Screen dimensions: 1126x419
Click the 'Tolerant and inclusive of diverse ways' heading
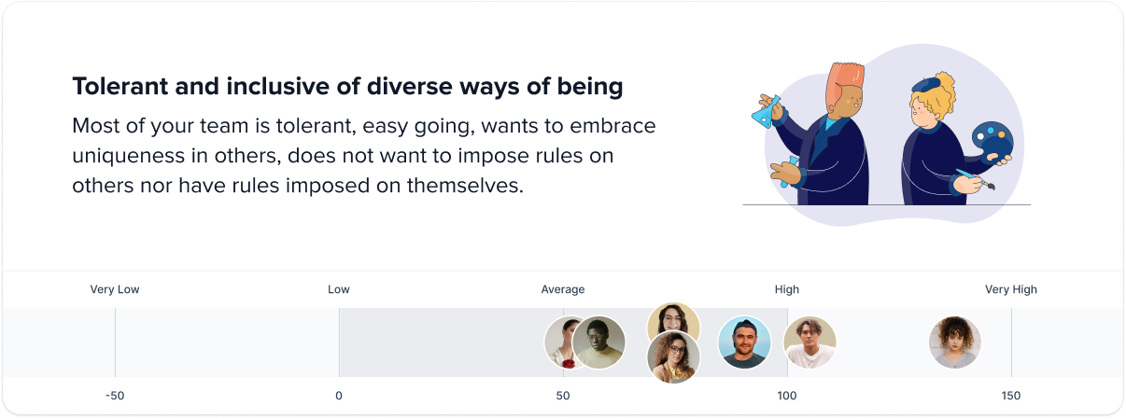point(347,88)
